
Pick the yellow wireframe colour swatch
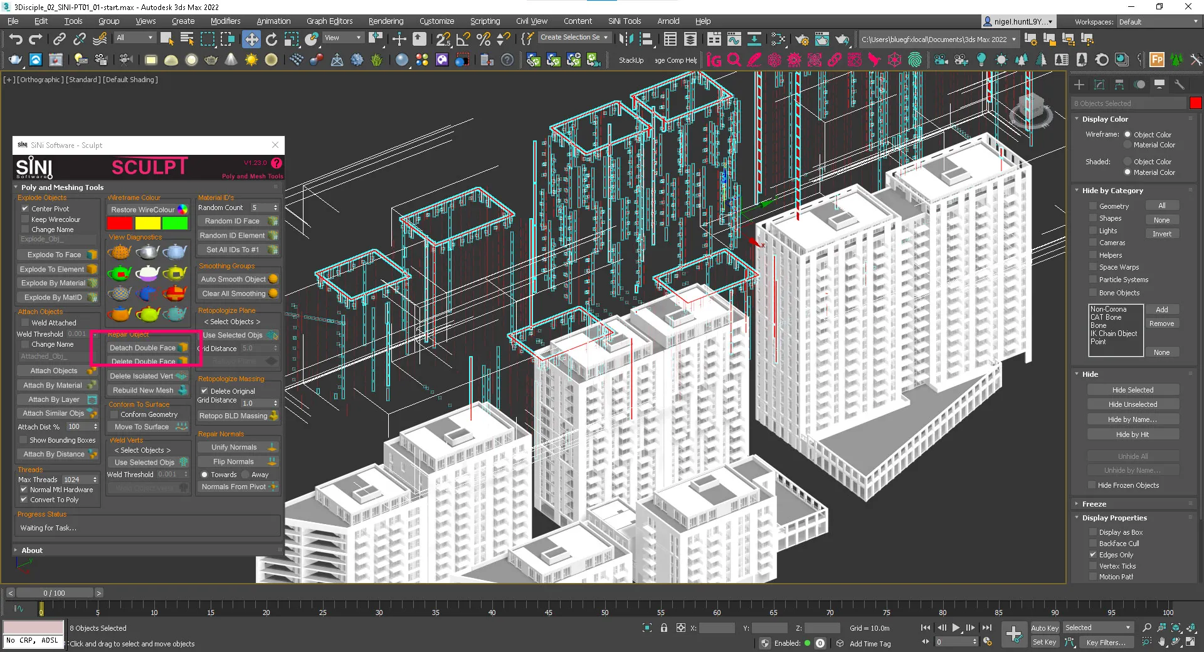click(x=148, y=223)
